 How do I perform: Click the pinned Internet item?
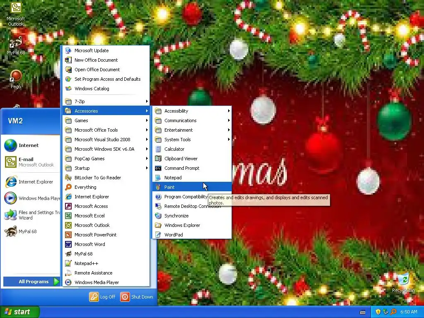[x=31, y=145]
